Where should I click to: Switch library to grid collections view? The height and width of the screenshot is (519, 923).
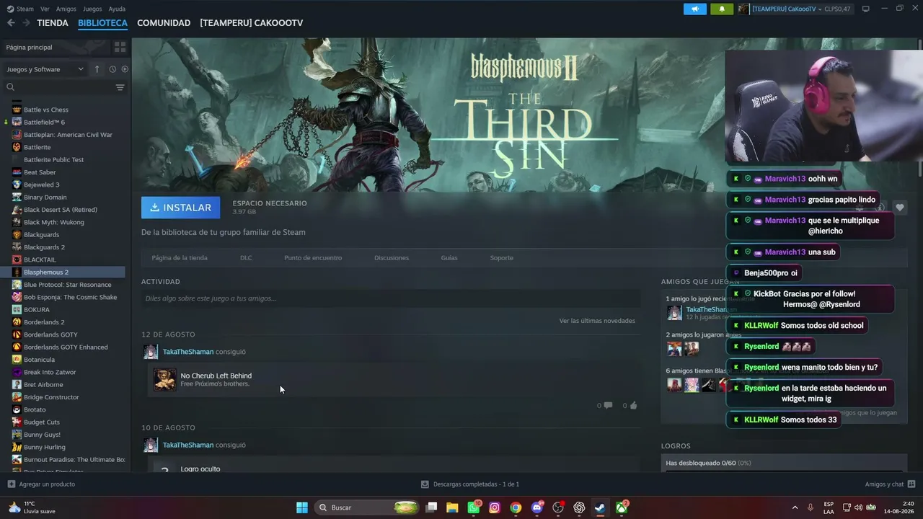click(120, 47)
